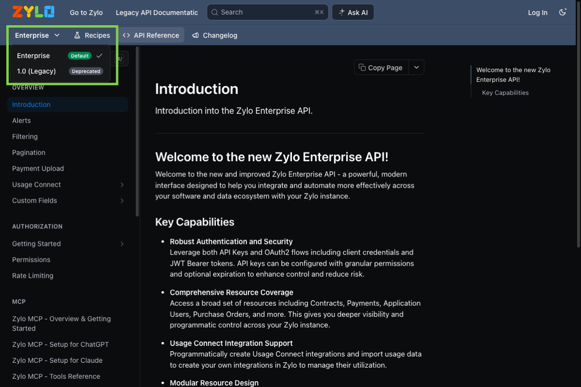Click the MCP section label
Screen dimensions: 581x387
(x=19, y=302)
